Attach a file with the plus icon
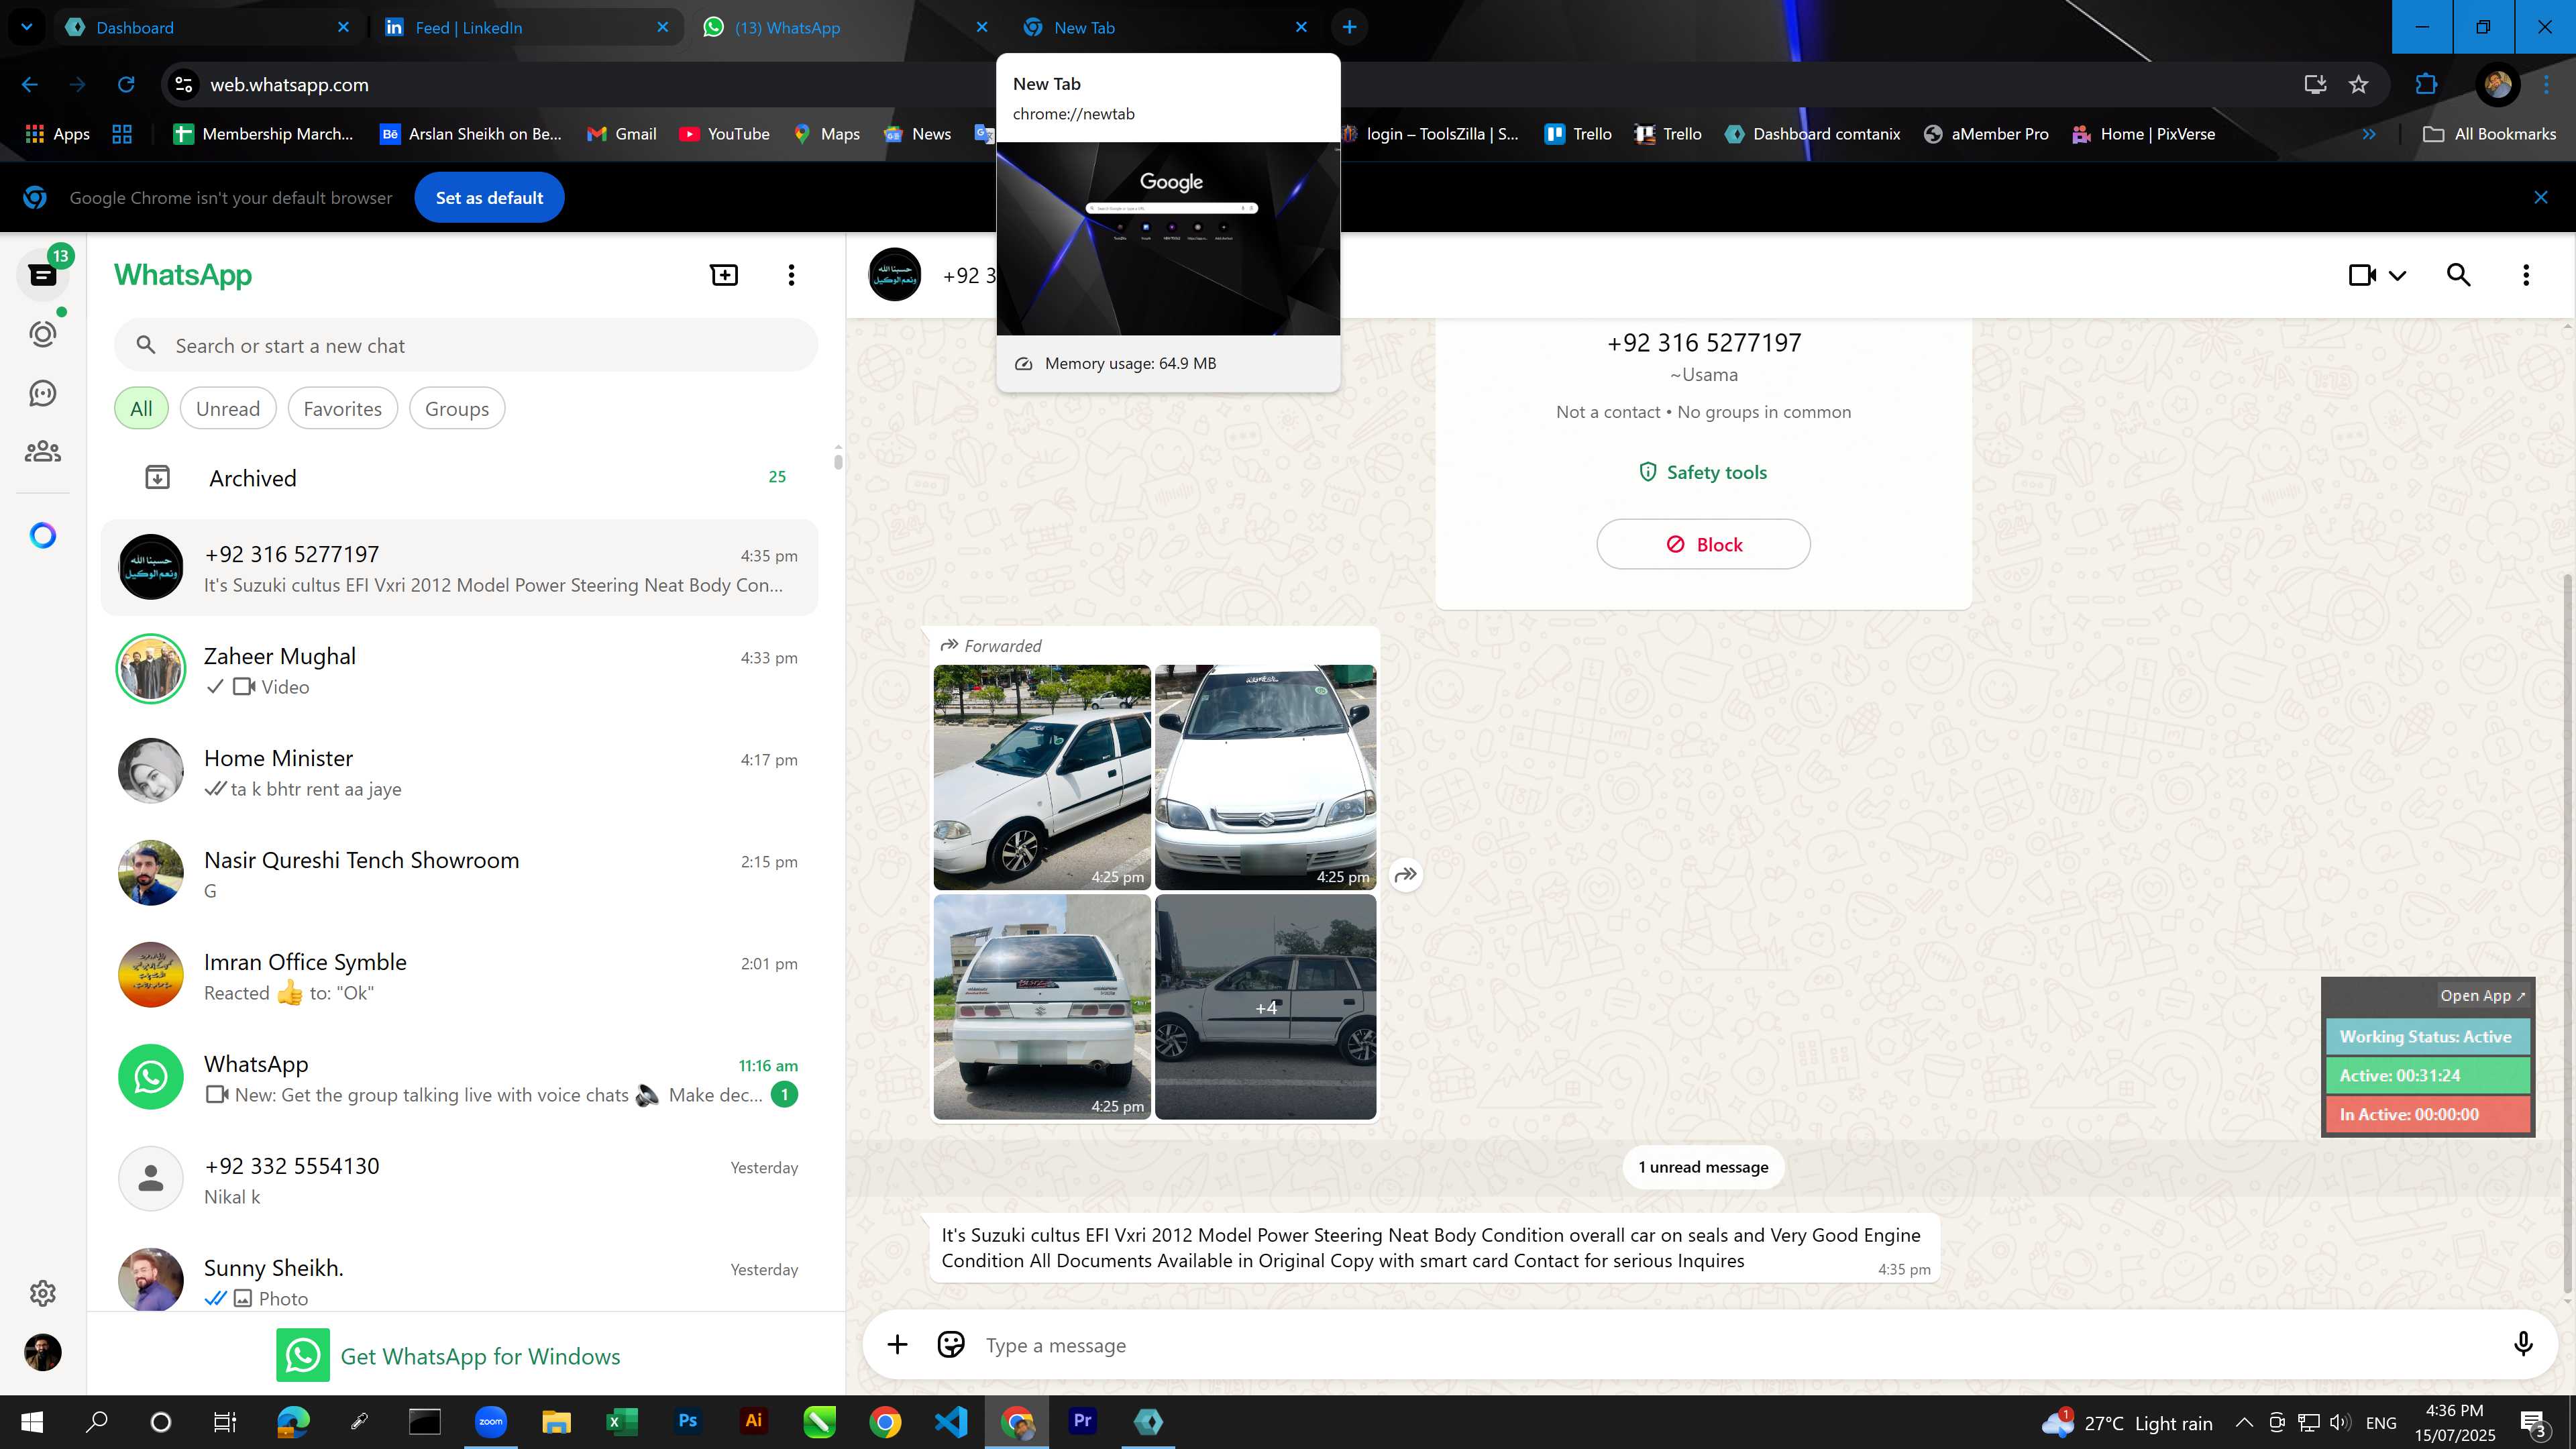The height and width of the screenshot is (1449, 2576). pos(897,1345)
